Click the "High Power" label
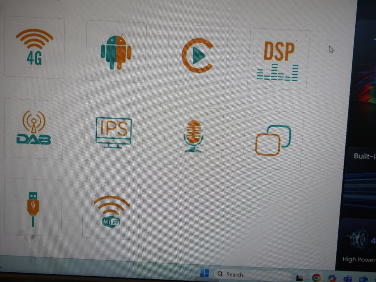The width and height of the screenshot is (376, 282). click(359, 259)
